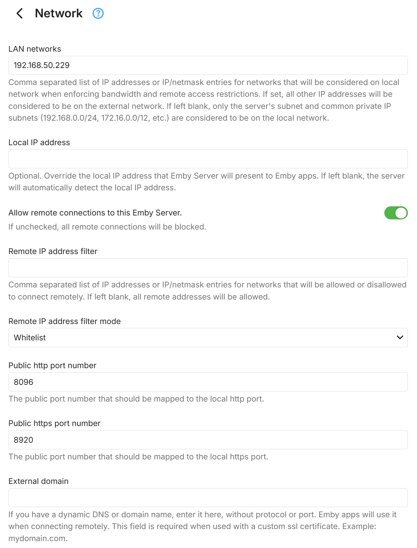Focus the Public https port field showing 8920
Screen dimensions: 417x548
tap(208, 440)
